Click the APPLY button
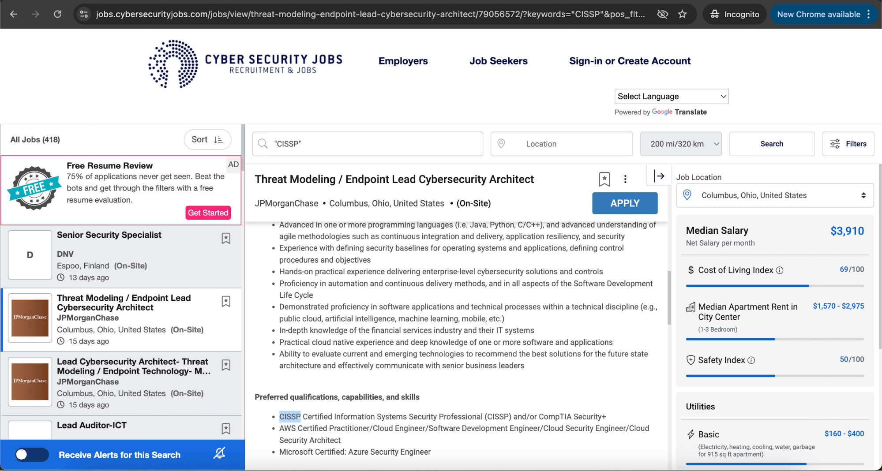This screenshot has width=882, height=471. 625,203
